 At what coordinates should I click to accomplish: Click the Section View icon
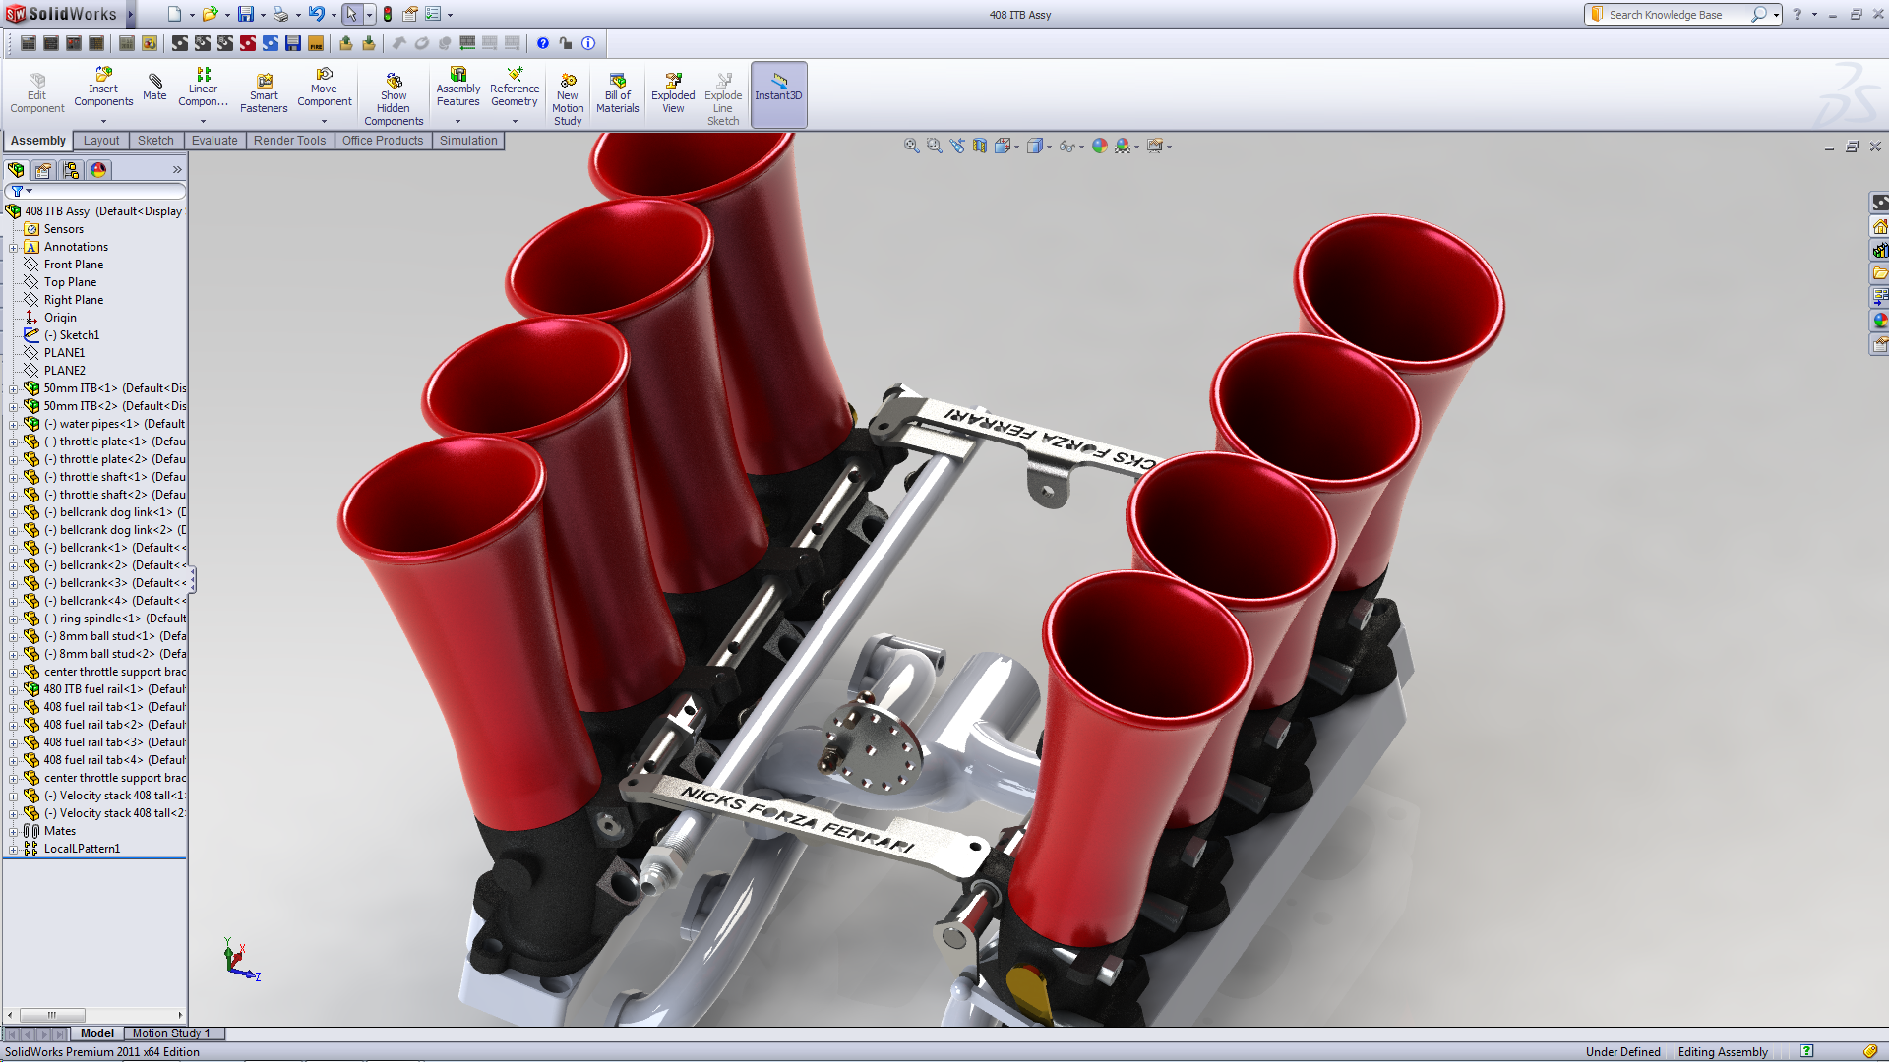(x=980, y=146)
